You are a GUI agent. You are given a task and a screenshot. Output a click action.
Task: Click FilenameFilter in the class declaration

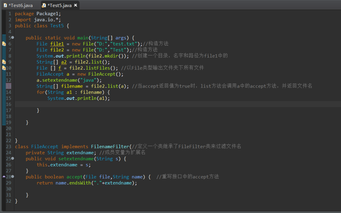110,147
